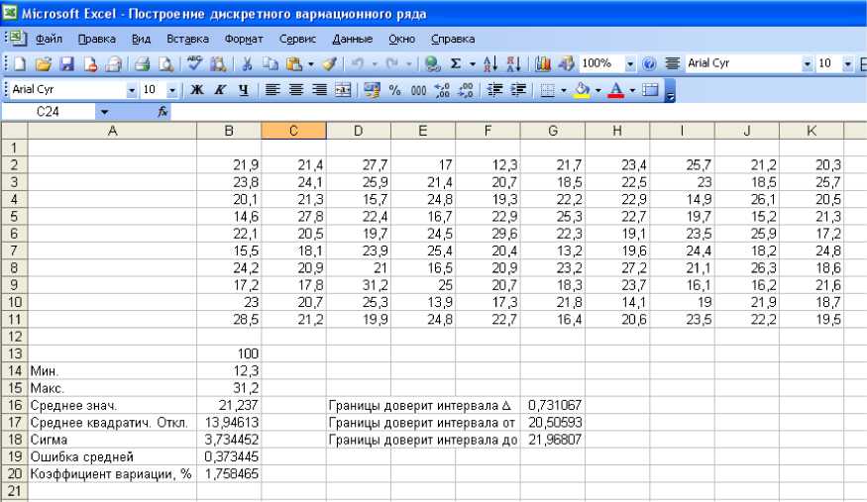Open the font size dropdown next to 10
This screenshot has width=867, height=502.
[x=172, y=90]
